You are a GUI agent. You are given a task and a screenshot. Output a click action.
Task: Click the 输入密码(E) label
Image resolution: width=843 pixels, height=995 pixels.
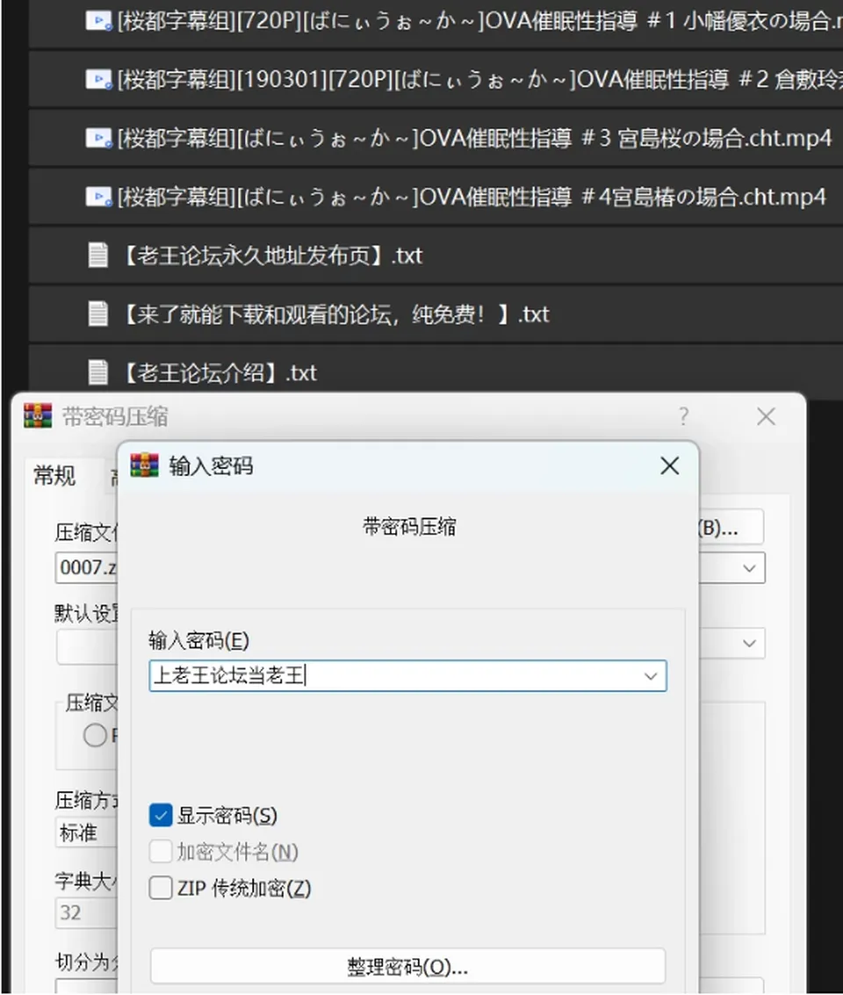198,640
